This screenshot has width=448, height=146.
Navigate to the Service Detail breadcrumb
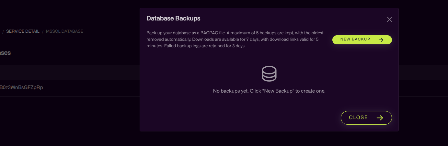(23, 31)
